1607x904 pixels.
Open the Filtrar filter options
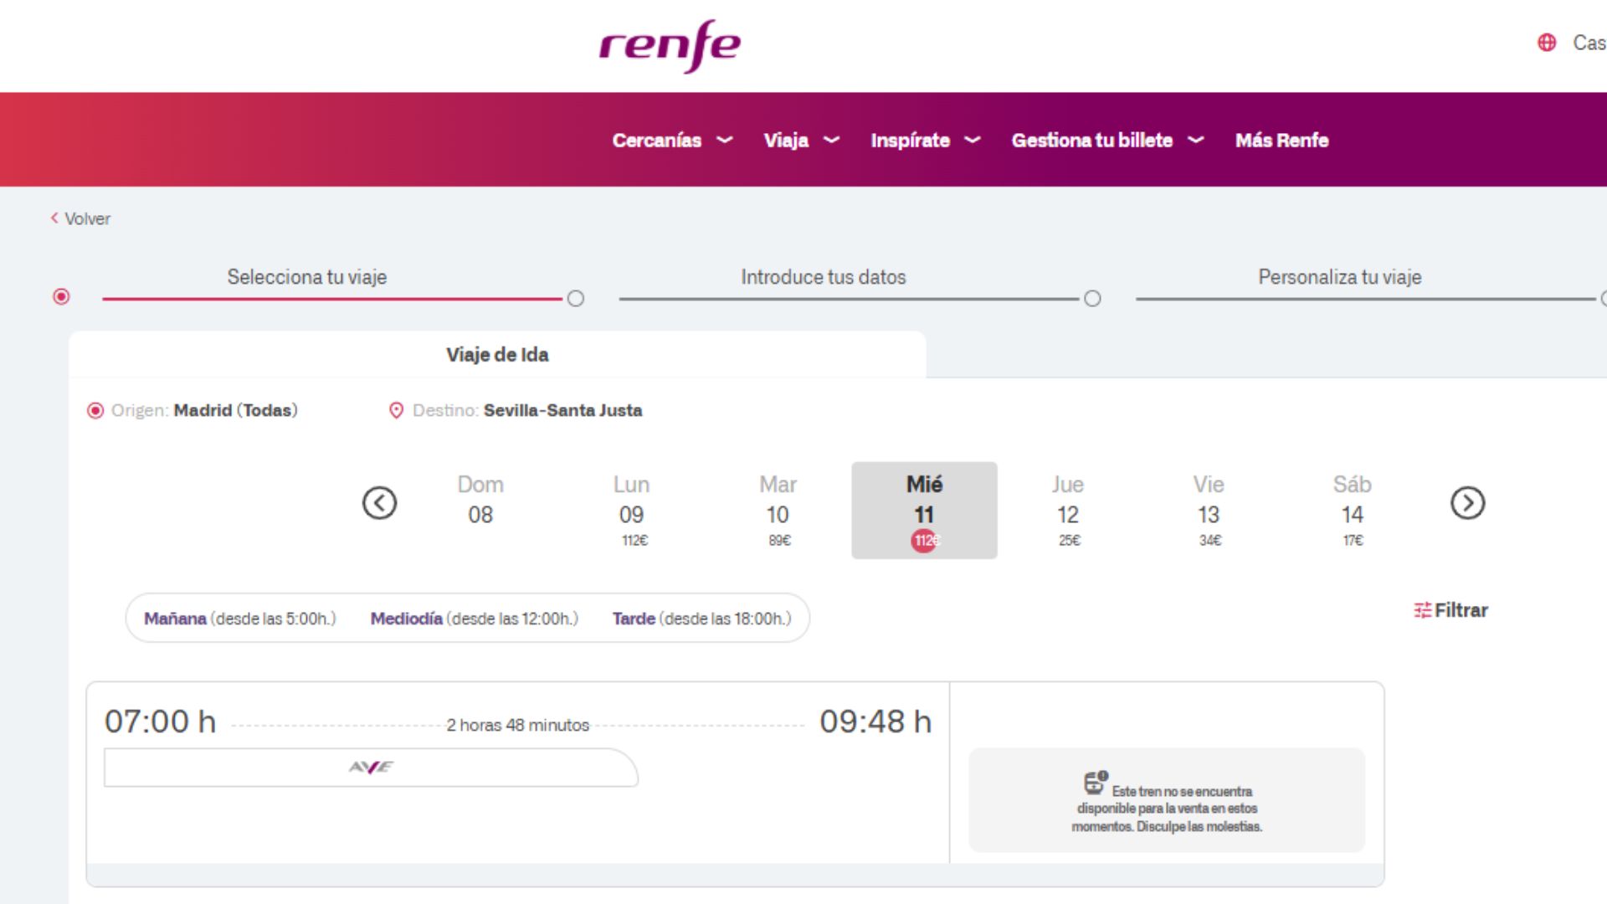tap(1451, 610)
